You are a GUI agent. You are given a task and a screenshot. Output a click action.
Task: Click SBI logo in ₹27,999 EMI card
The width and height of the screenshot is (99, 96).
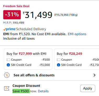click(8, 65)
